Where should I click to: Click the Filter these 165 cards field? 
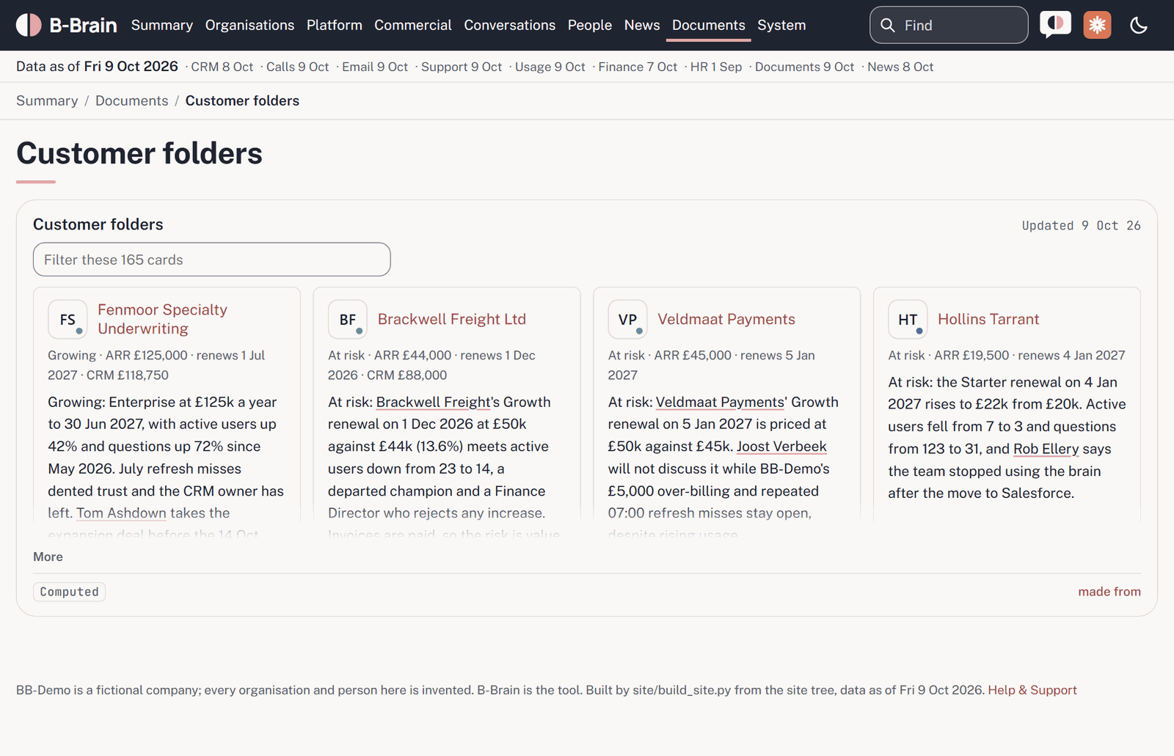pyautogui.click(x=212, y=260)
